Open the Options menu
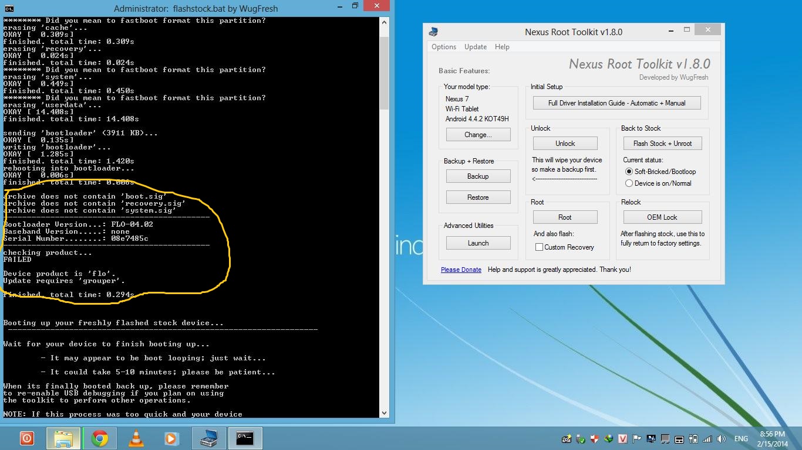802x450 pixels. (x=444, y=47)
